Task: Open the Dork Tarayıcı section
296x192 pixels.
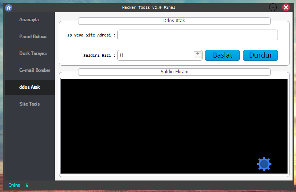Action: click(33, 53)
